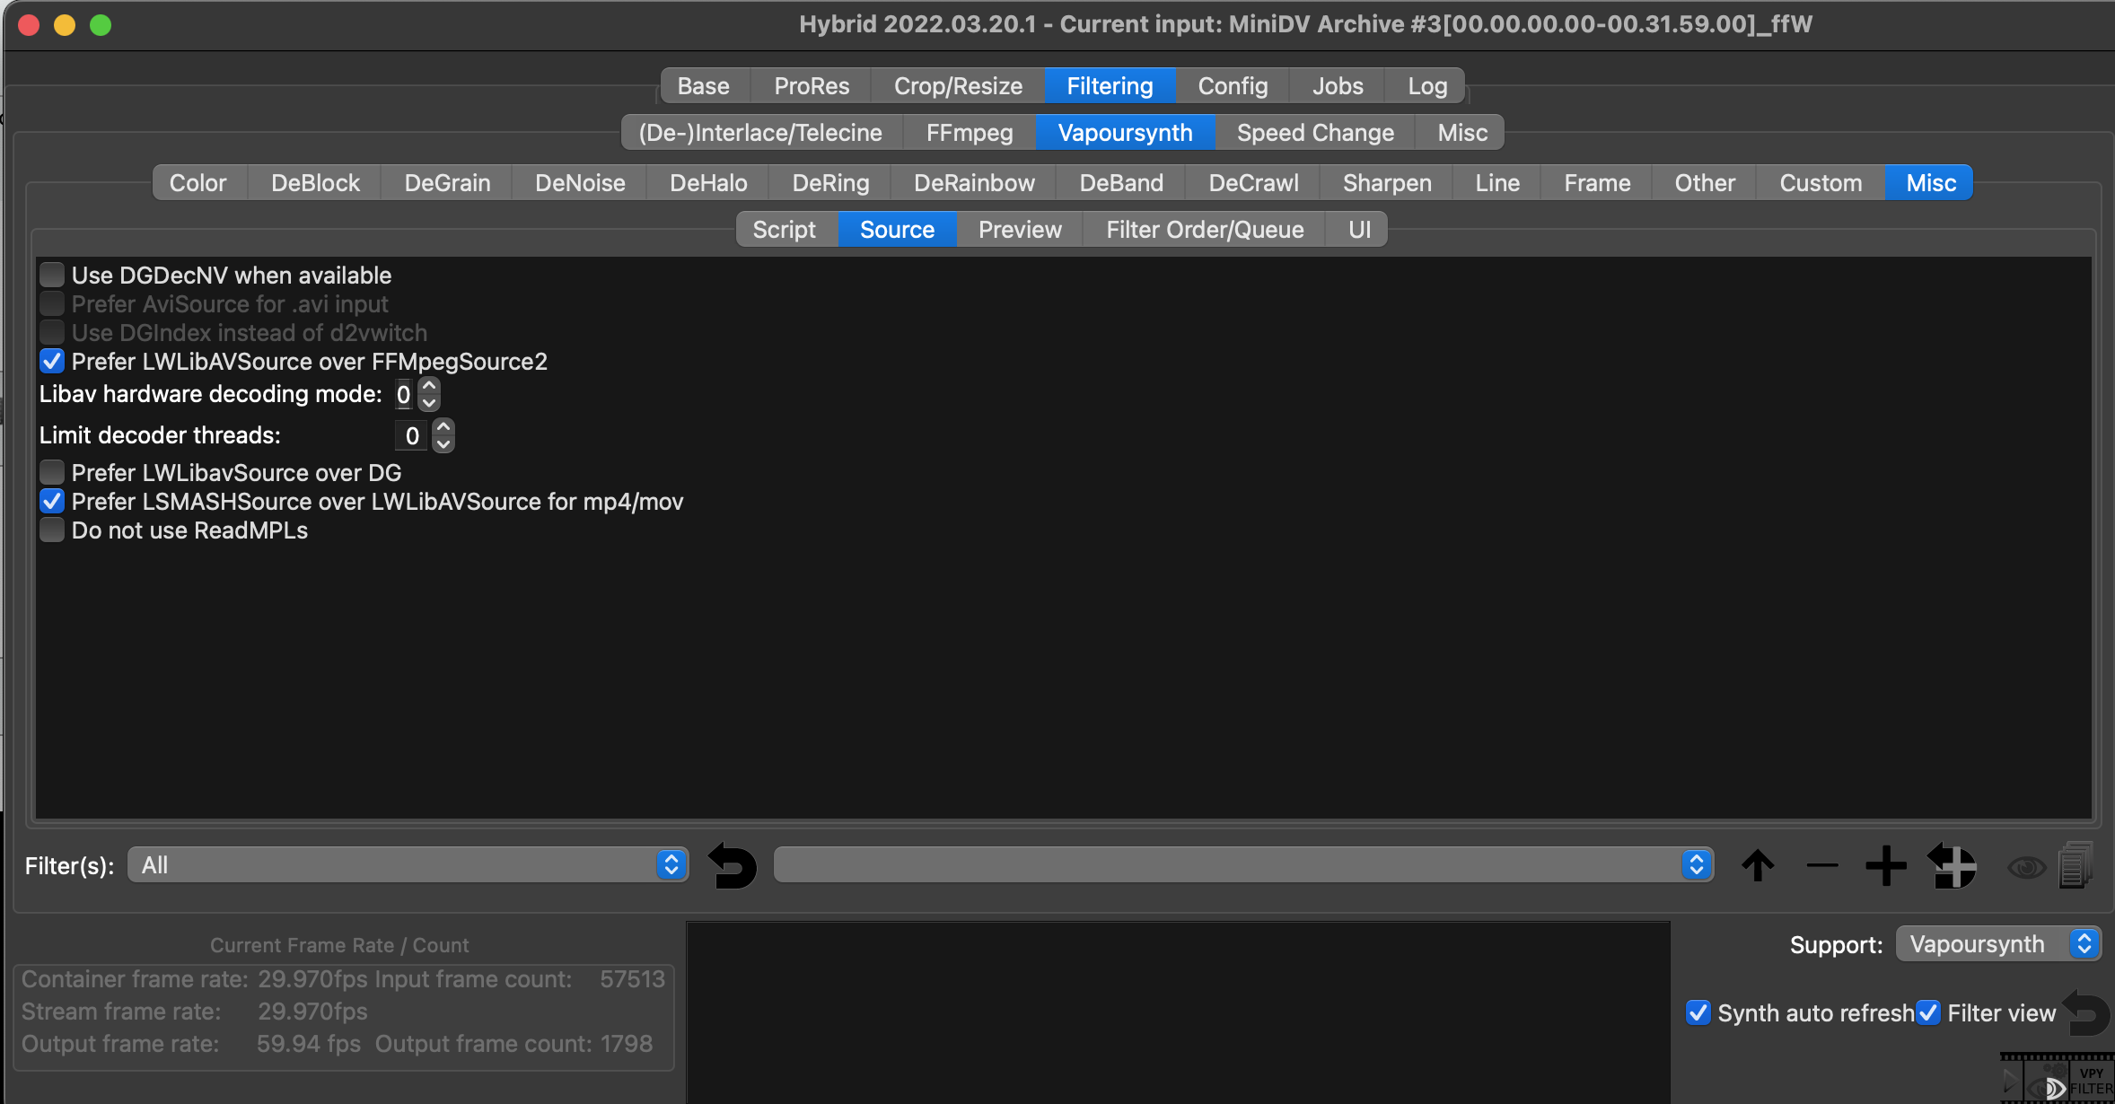
Task: Click the undo arrow beside Filter view
Action: [2085, 1012]
